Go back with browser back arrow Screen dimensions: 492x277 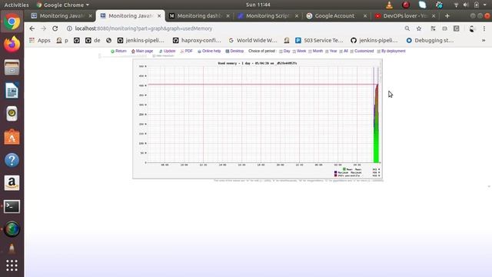pos(32,28)
